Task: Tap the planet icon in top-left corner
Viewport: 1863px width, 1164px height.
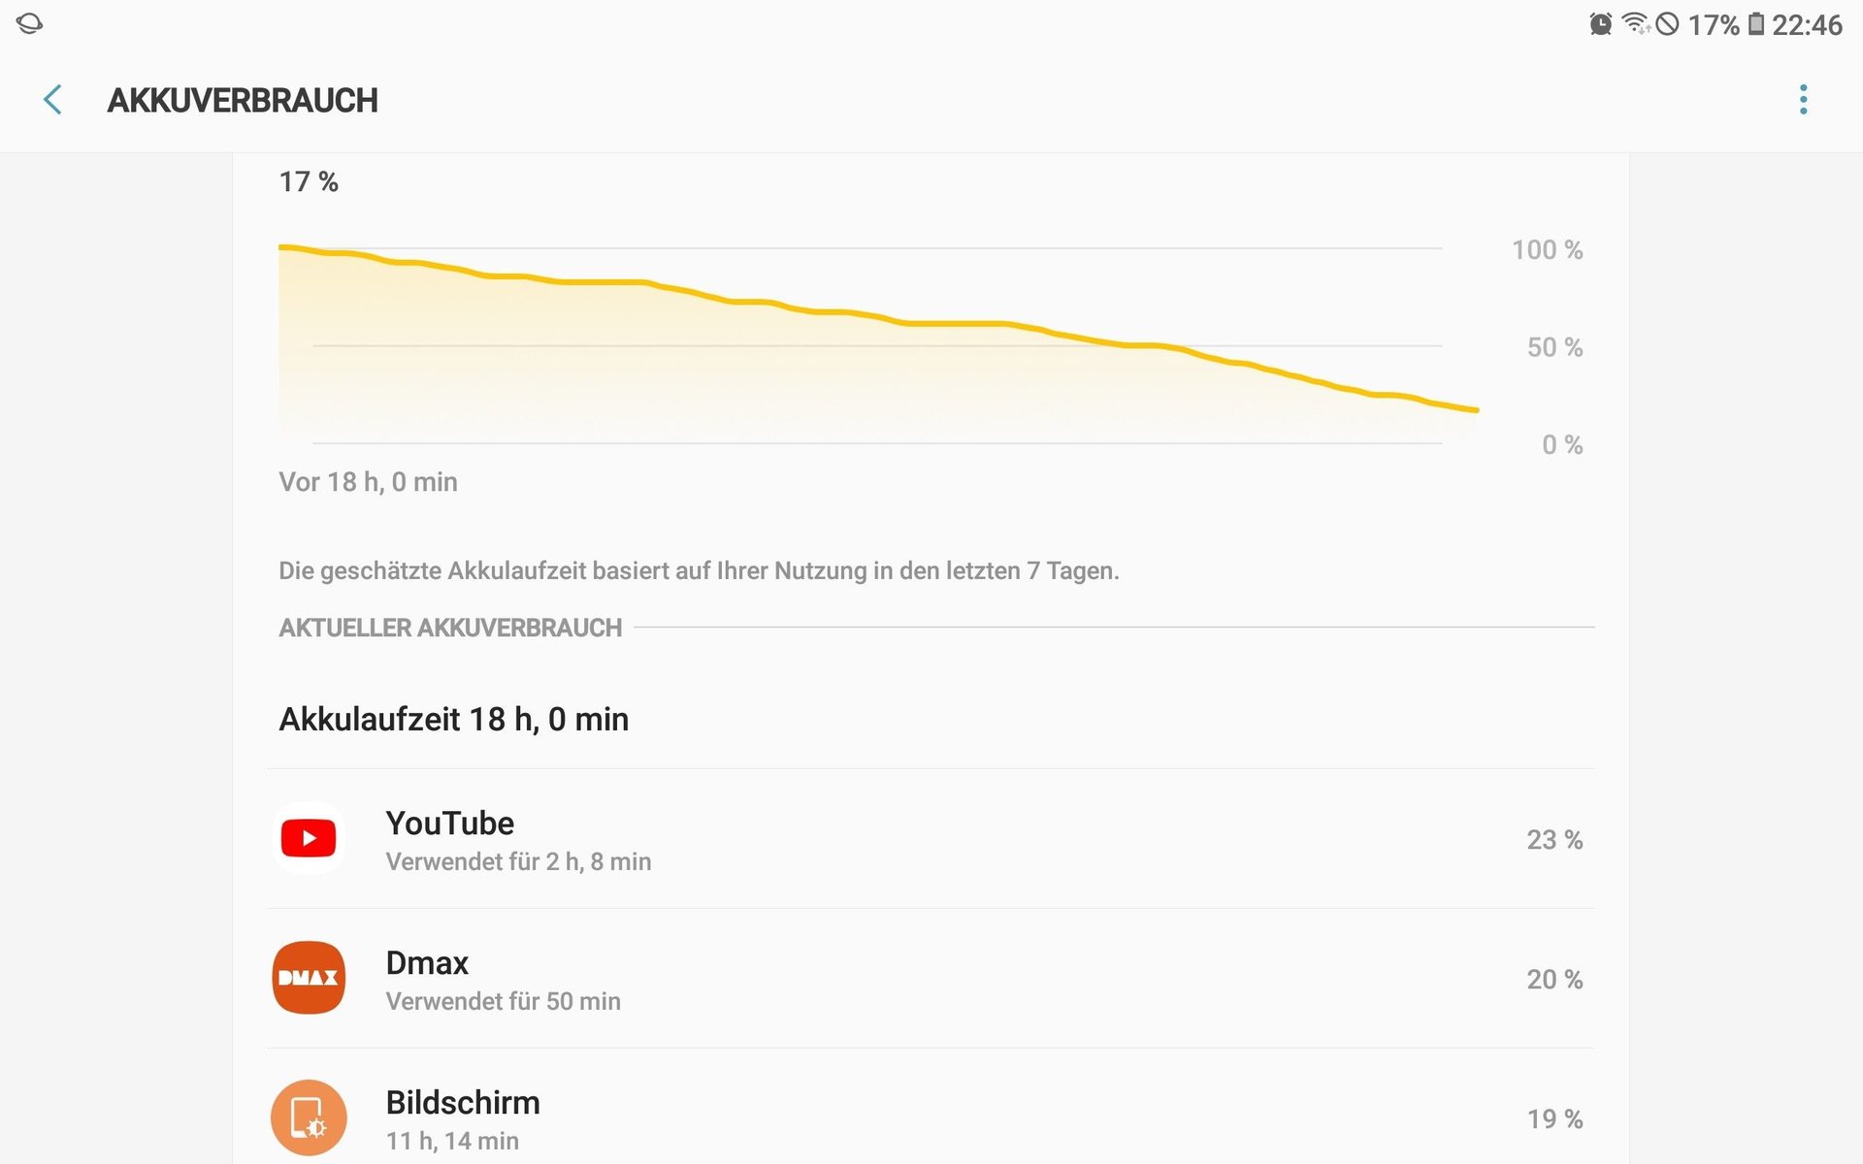Action: (x=29, y=23)
